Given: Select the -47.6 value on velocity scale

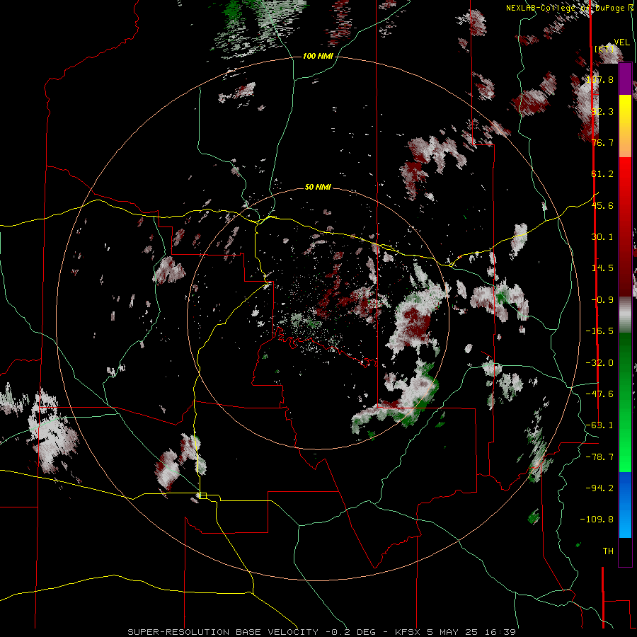Looking at the screenshot, I should pos(599,394).
